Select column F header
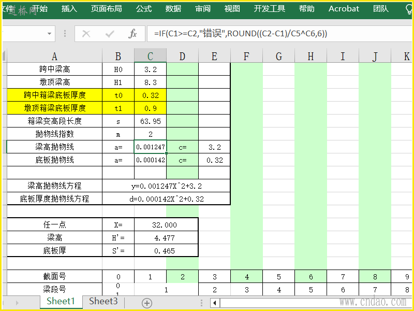 point(246,56)
